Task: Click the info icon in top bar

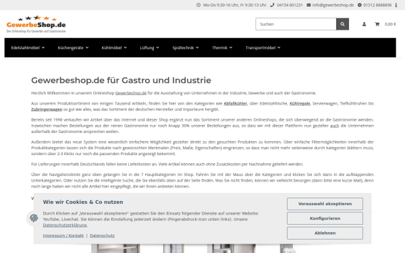Action: [396, 5]
